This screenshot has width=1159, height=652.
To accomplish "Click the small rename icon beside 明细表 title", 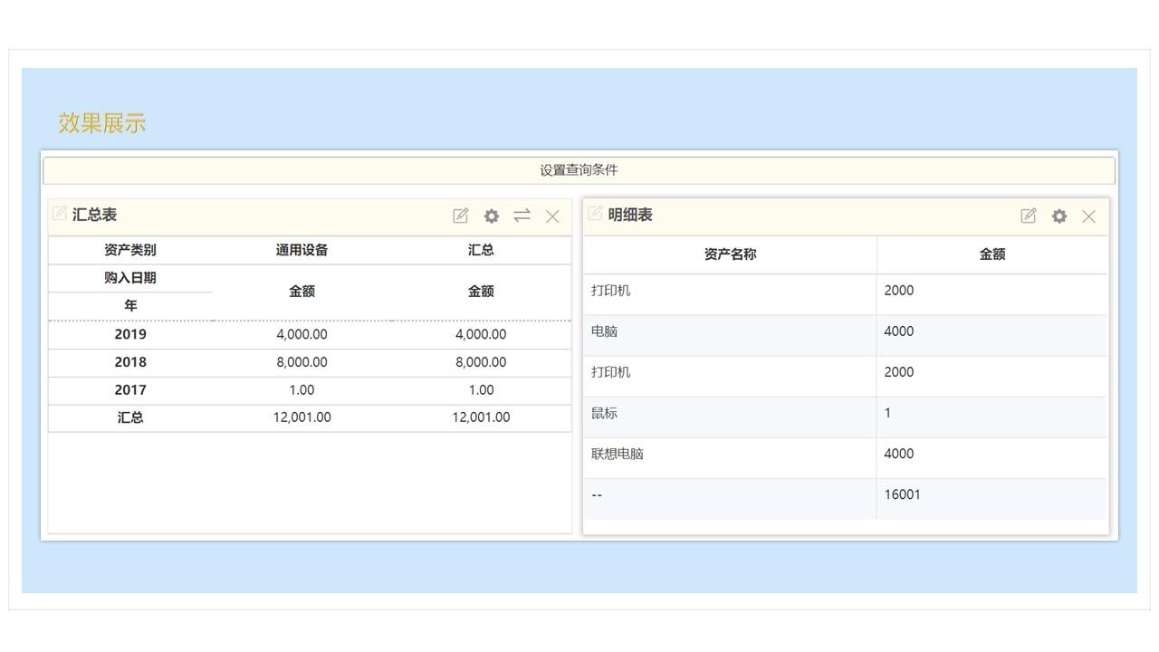I will tap(595, 213).
